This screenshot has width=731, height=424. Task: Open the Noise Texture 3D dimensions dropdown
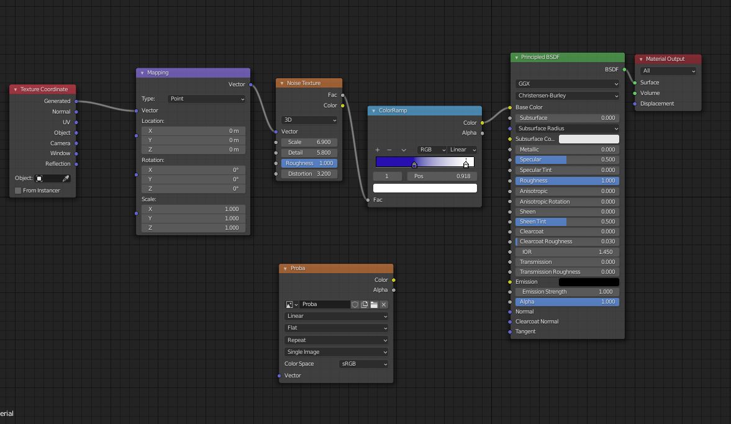point(309,120)
